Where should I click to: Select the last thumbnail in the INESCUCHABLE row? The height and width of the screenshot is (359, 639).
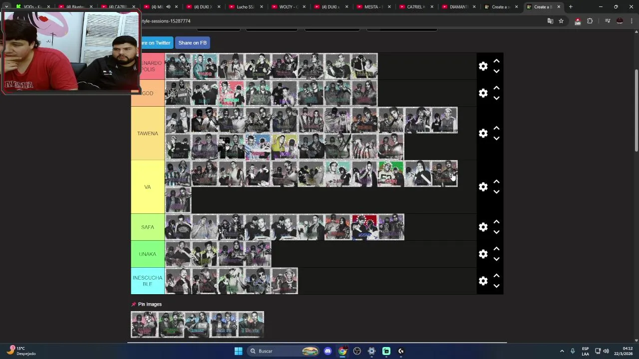click(x=285, y=281)
